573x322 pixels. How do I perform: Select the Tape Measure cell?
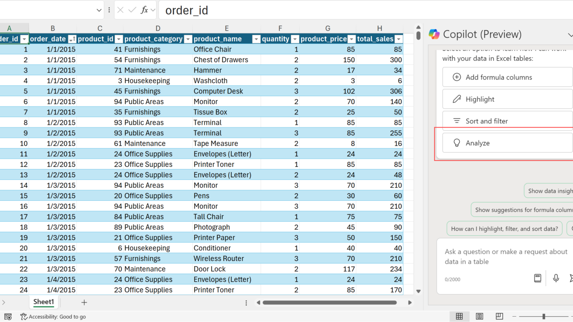click(227, 144)
